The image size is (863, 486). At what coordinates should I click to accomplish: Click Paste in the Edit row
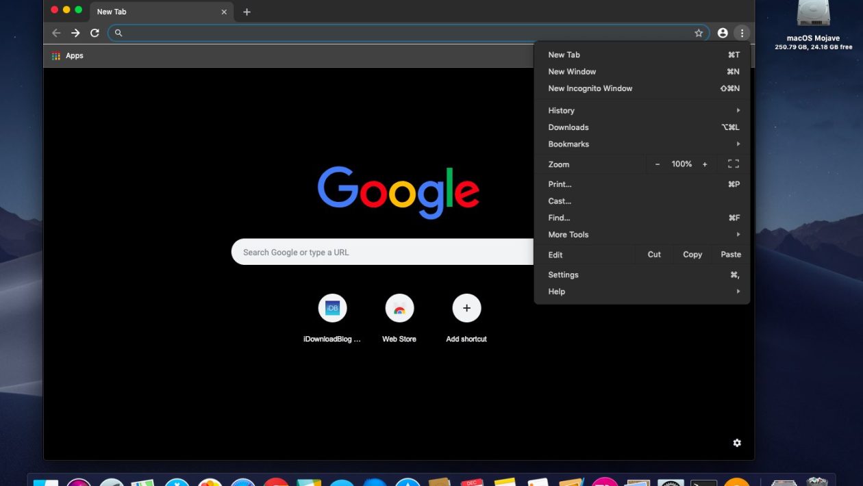tap(731, 255)
